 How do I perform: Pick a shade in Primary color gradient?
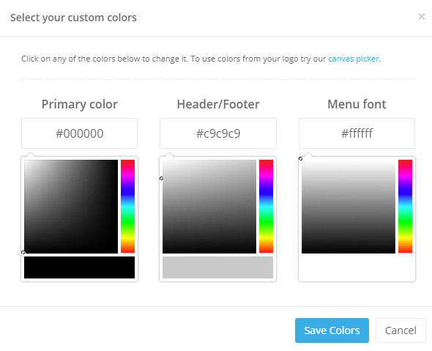71,207
